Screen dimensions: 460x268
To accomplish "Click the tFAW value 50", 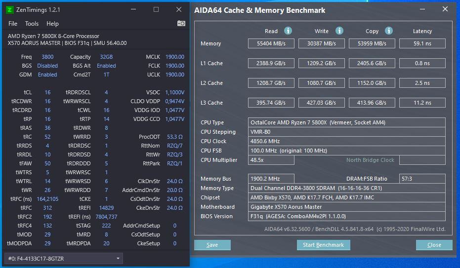I will coord(47,163).
